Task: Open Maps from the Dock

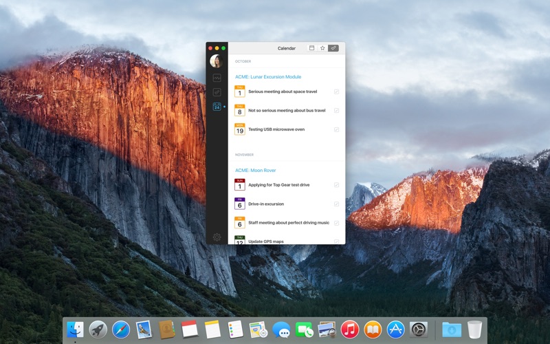Action: click(258, 330)
